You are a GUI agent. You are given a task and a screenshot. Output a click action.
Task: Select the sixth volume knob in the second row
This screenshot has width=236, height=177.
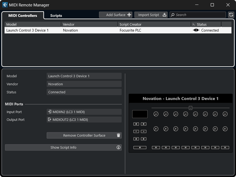[205, 129]
